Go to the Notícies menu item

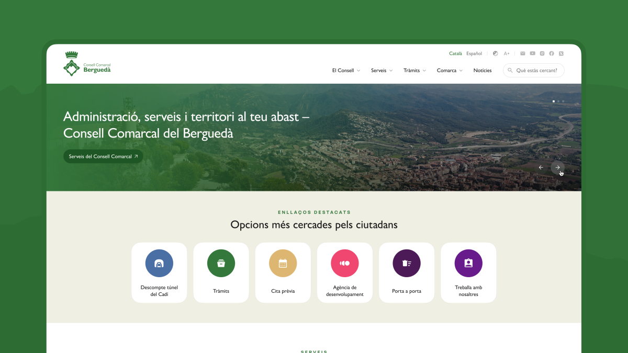(x=483, y=71)
